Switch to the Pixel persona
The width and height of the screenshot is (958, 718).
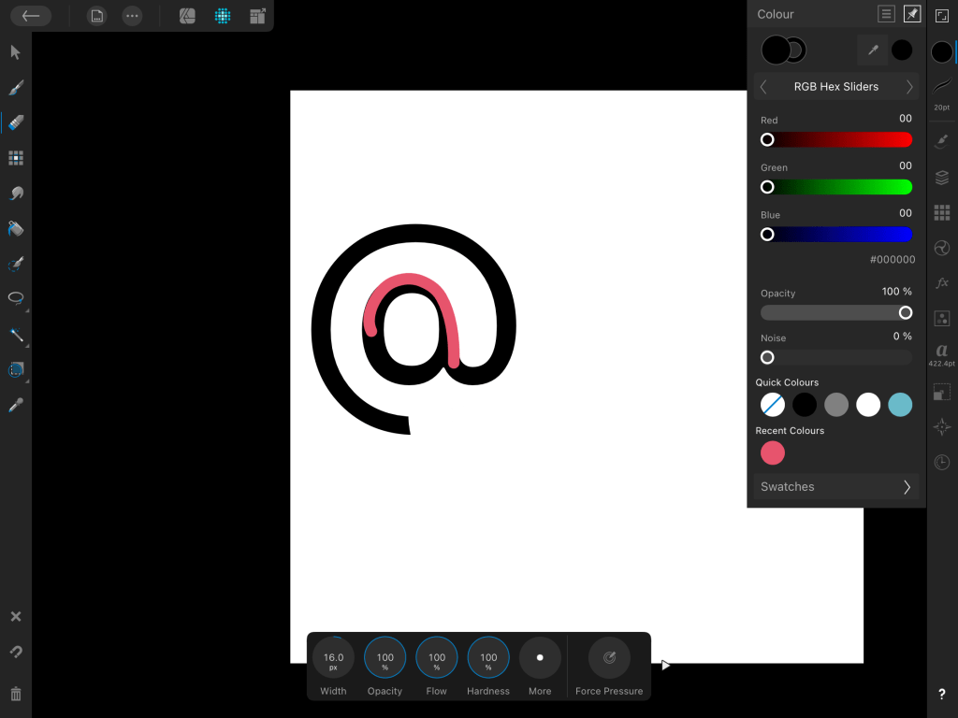[x=223, y=16]
